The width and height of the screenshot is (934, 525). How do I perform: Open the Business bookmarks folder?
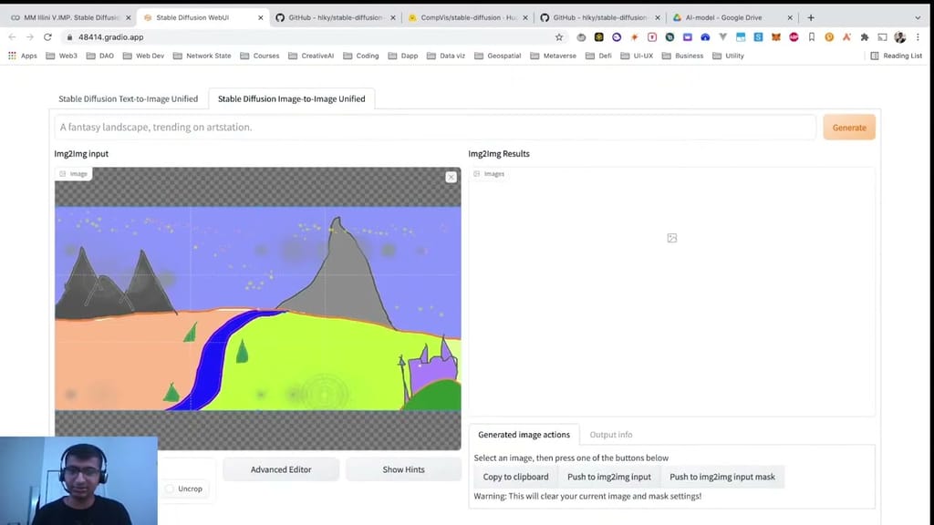(689, 56)
